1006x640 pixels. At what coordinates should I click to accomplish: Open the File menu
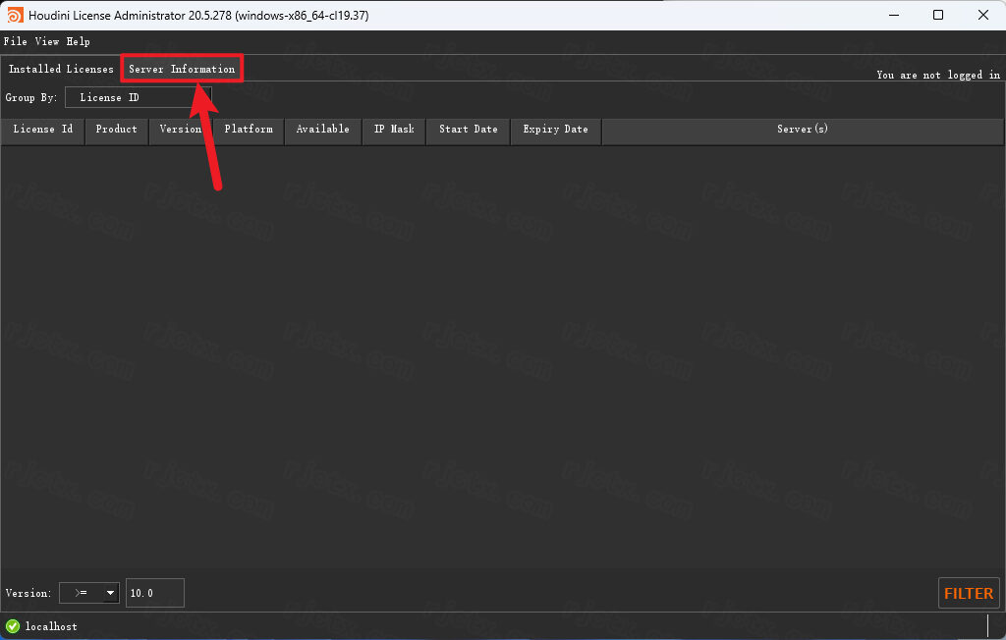[15, 42]
